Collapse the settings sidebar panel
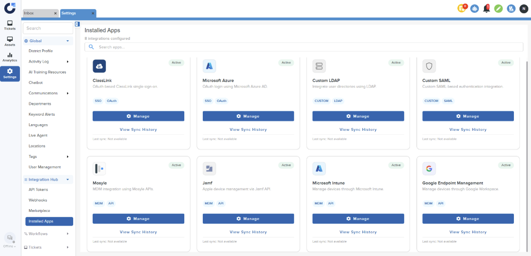 point(77,24)
